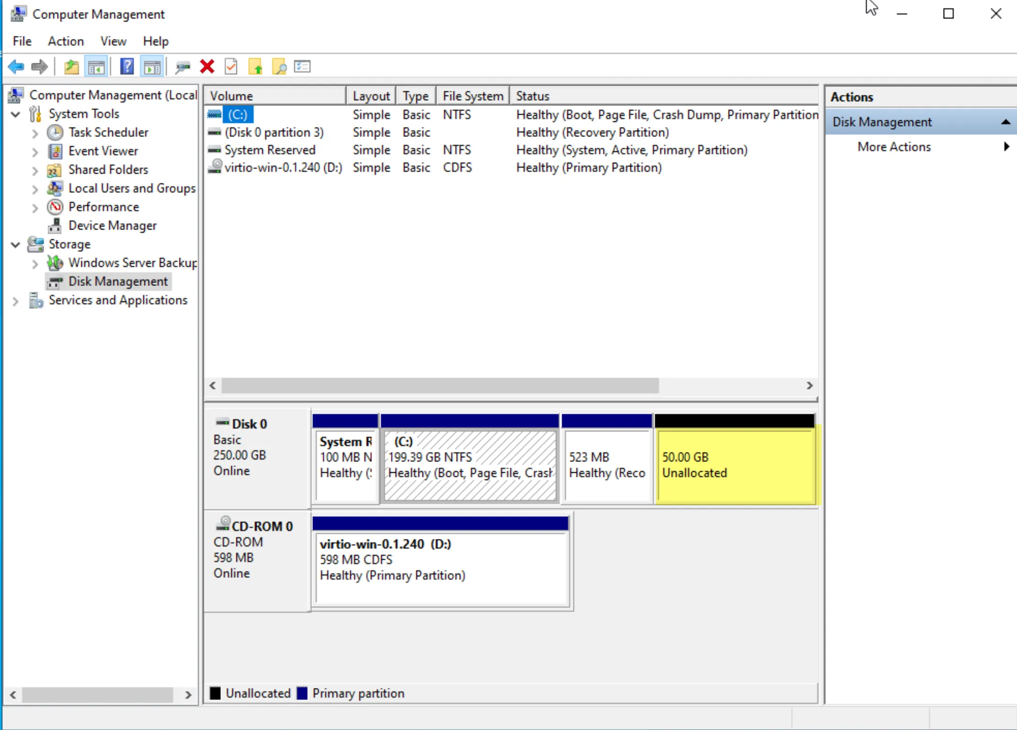Click the Connect/rescan disk drive icon
This screenshot has width=1017, height=730.
point(182,67)
